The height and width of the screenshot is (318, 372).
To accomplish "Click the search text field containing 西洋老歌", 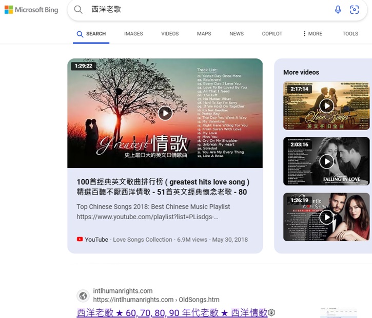I will pyautogui.click(x=205, y=10).
